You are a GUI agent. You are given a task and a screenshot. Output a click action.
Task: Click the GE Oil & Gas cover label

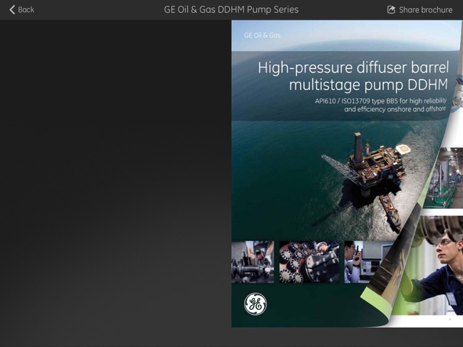(262, 35)
